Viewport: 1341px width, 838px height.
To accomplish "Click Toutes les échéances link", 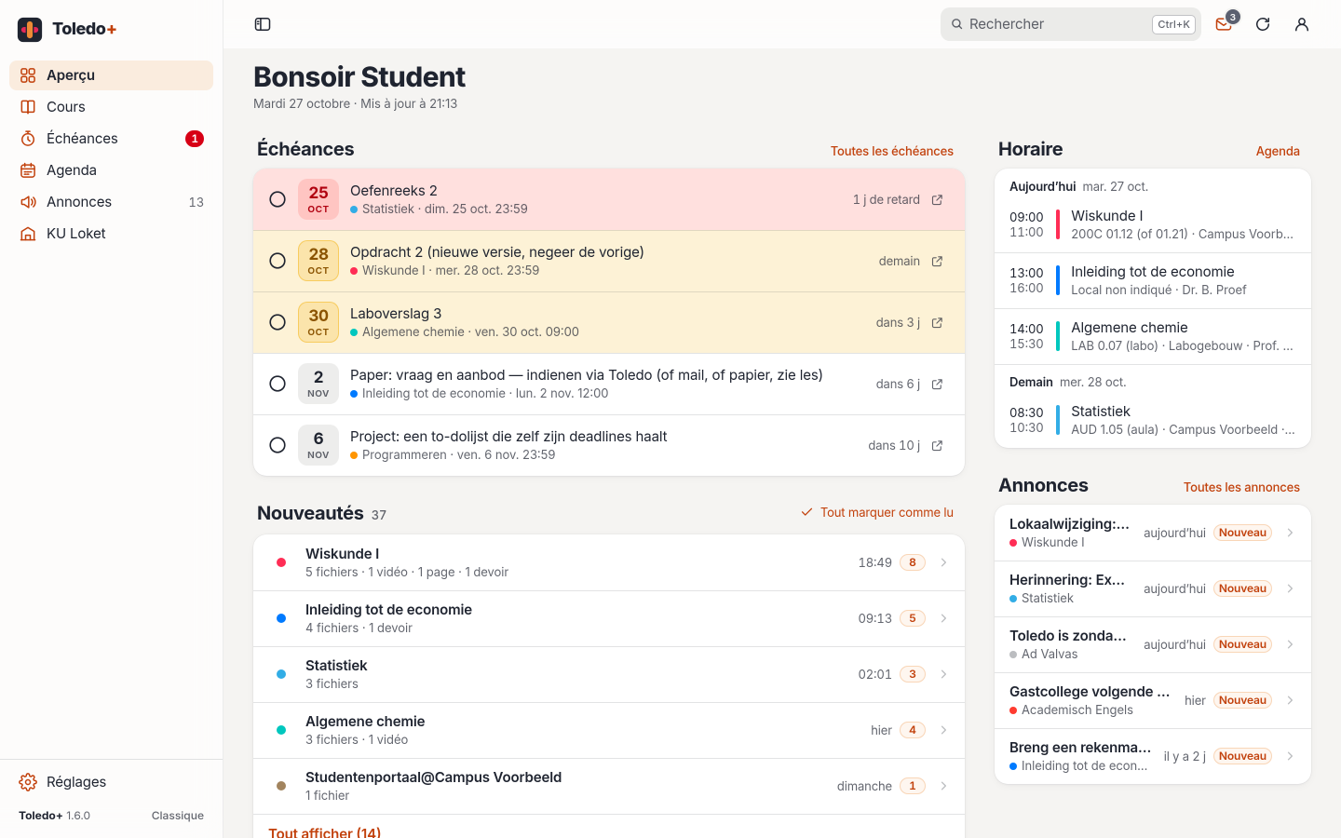I will (892, 151).
